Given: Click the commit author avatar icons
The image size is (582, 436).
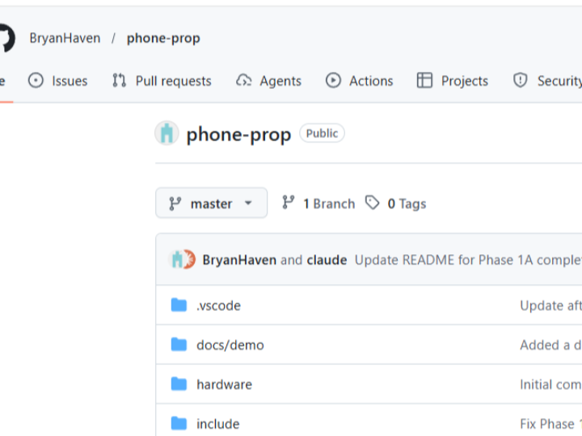Looking at the screenshot, I should pyautogui.click(x=182, y=260).
